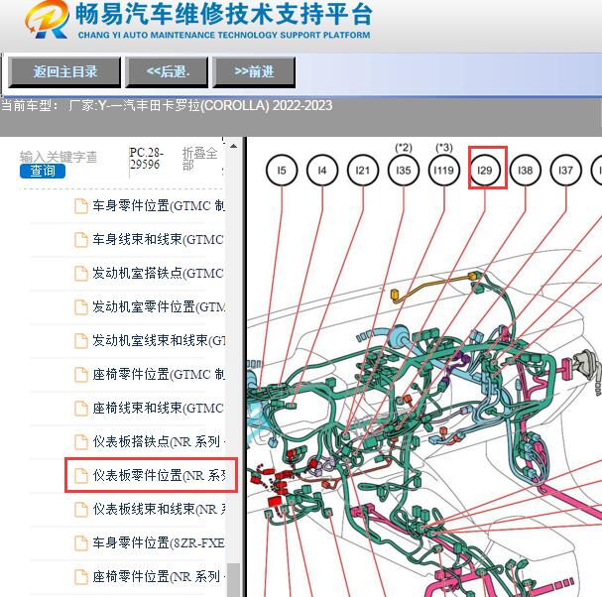Click connector label I35 in diagram

(x=404, y=171)
